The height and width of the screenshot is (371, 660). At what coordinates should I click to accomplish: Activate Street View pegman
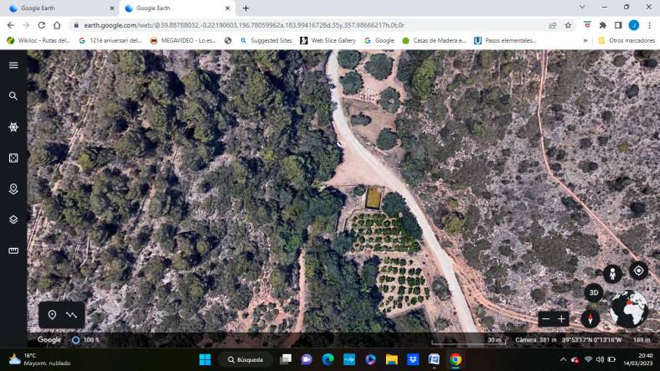612,274
